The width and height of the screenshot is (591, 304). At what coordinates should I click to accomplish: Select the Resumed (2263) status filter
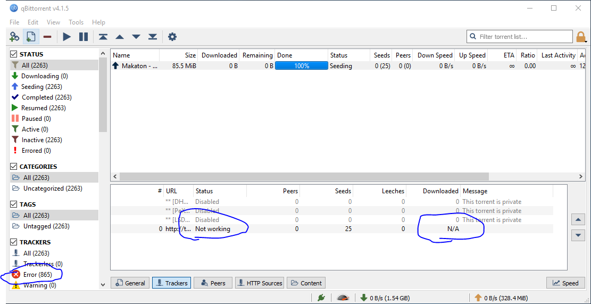click(x=43, y=108)
